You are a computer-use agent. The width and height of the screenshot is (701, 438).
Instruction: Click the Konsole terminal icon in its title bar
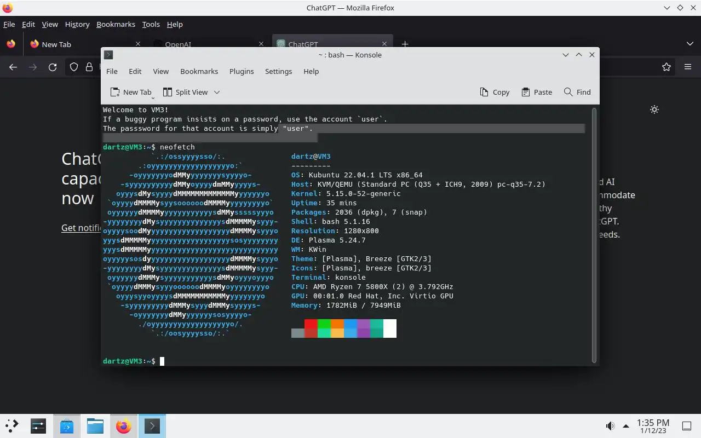(108, 55)
